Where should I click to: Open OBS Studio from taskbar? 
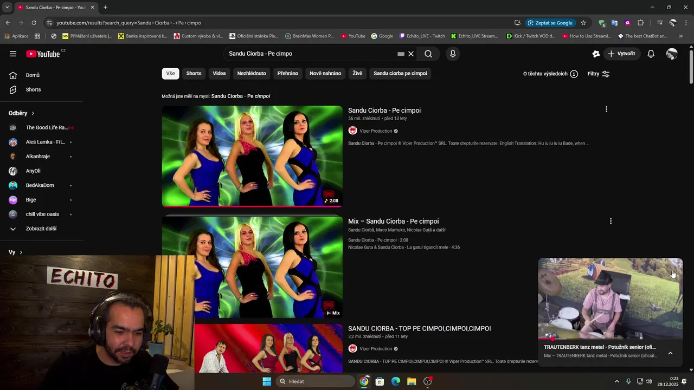tap(427, 381)
